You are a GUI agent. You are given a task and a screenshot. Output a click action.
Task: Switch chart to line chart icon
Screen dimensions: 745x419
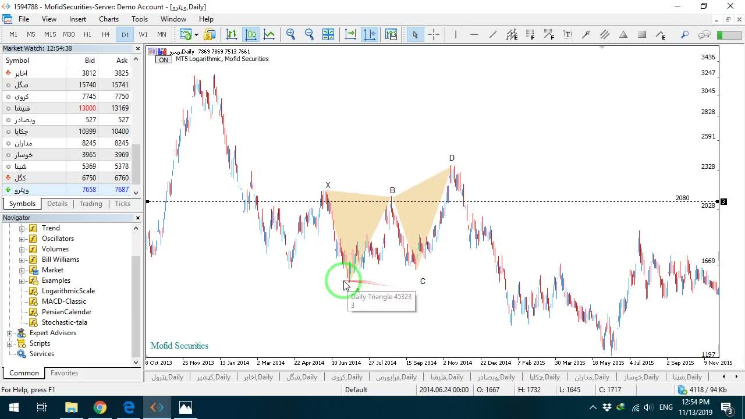click(269, 34)
